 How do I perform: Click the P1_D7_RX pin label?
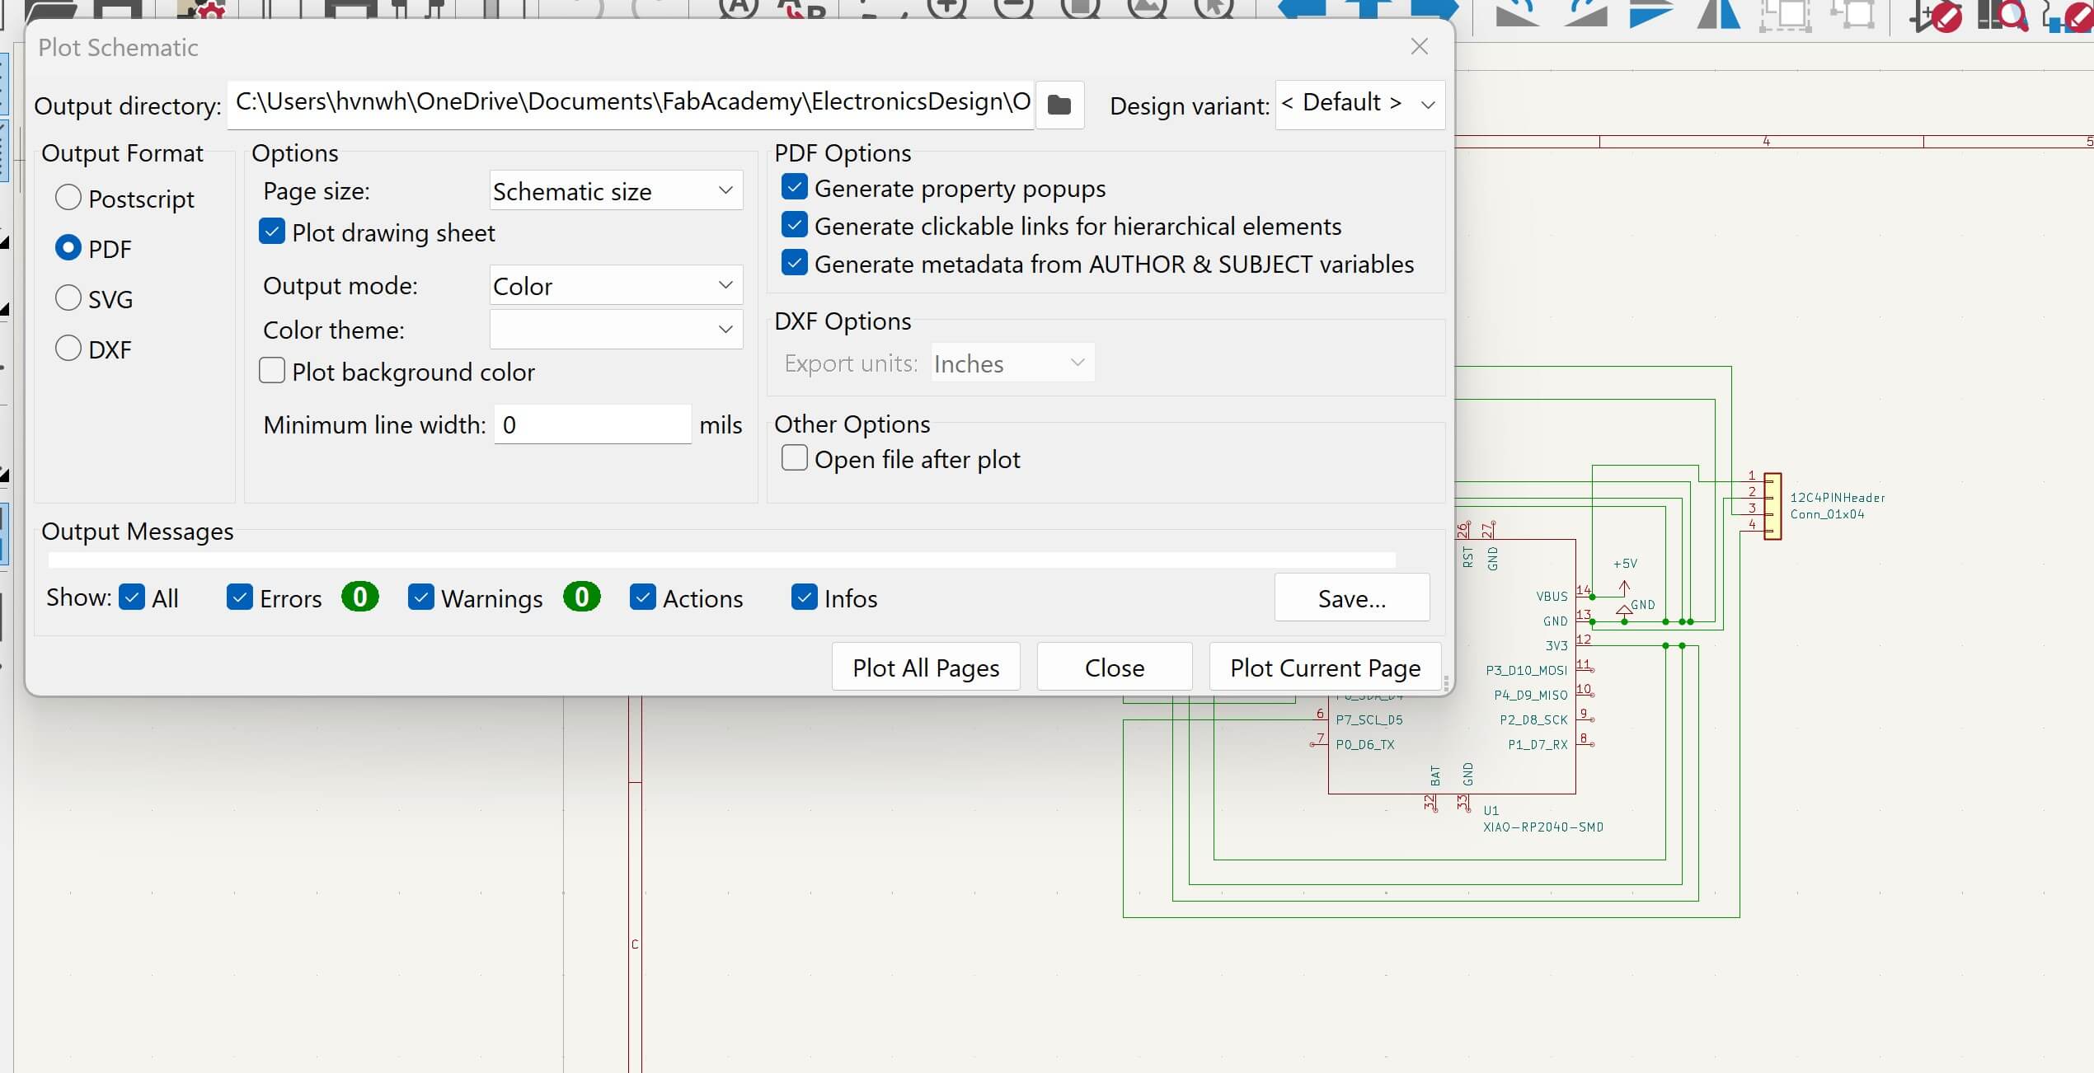pos(1538,744)
